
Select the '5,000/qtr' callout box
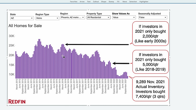tap(150, 62)
